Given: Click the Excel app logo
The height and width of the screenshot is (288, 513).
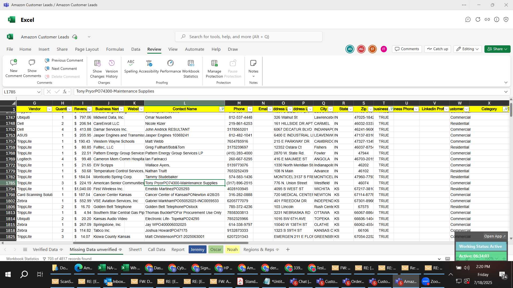Looking at the screenshot, I should 11,20.
